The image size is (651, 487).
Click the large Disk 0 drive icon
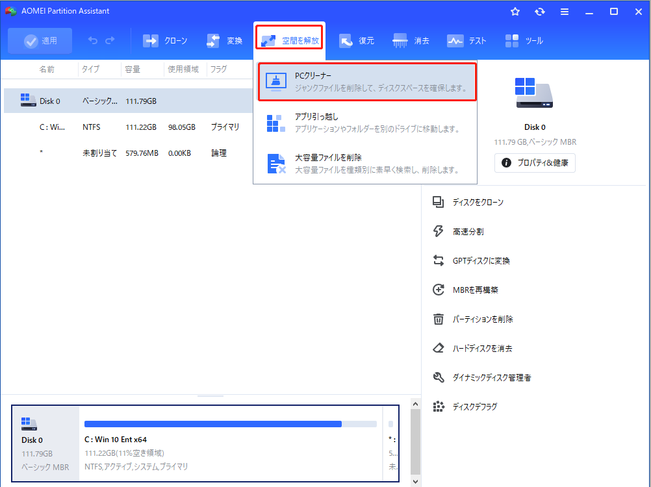pyautogui.click(x=534, y=93)
